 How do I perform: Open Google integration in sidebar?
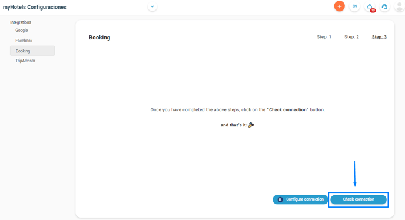click(21, 30)
